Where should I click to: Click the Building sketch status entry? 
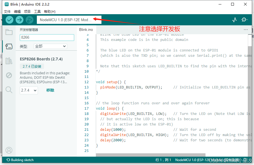[x=20, y=160]
